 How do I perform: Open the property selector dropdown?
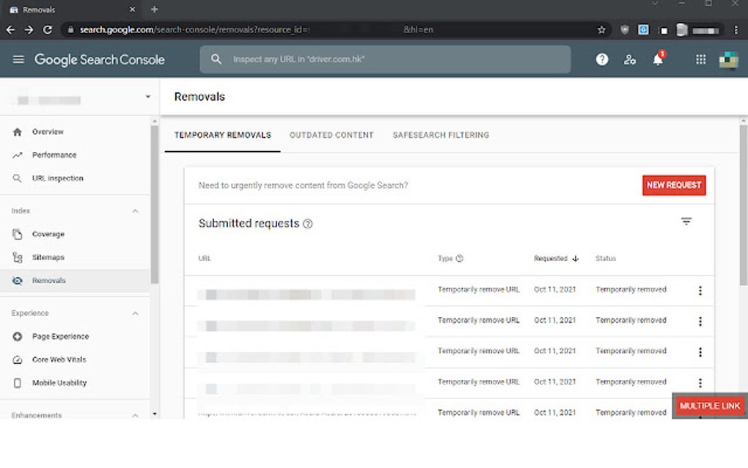(147, 97)
